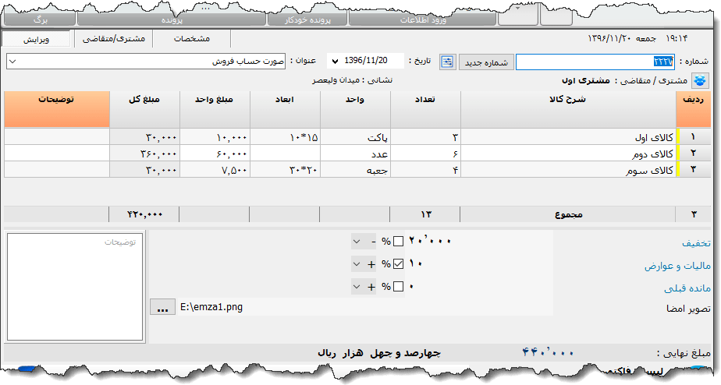Toggle the percent checkbox for تخفیف
The width and height of the screenshot is (721, 385).
pyautogui.click(x=398, y=241)
